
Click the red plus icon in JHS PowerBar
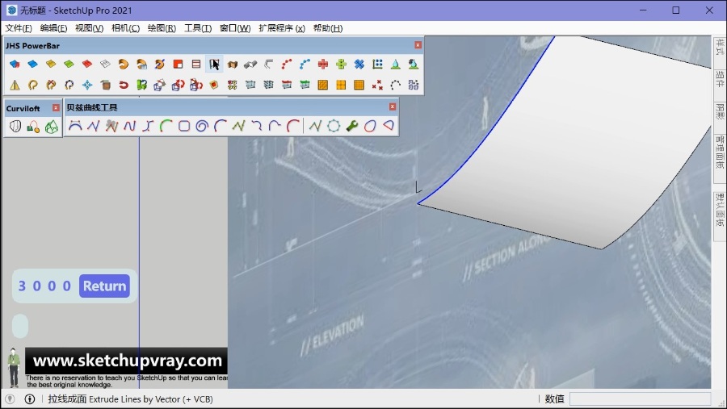pyautogui.click(x=322, y=64)
